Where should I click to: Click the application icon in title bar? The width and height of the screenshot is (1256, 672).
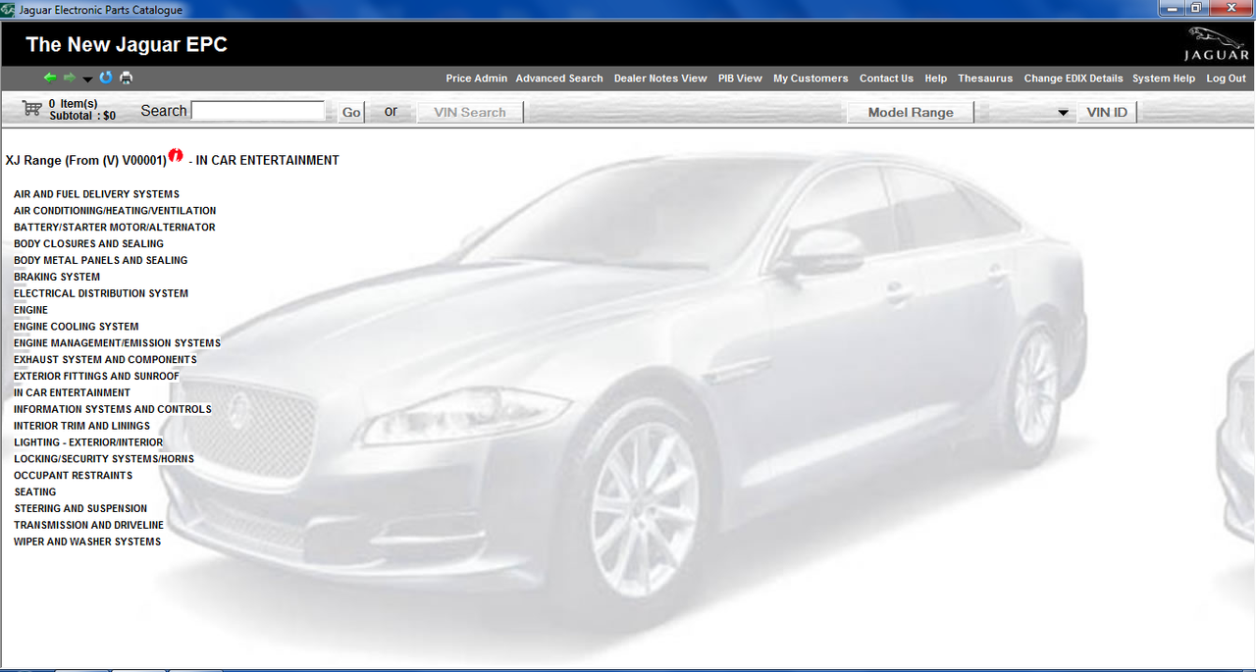9,10
